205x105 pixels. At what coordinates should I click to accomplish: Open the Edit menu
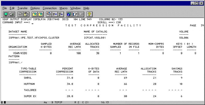coord(12,8)
